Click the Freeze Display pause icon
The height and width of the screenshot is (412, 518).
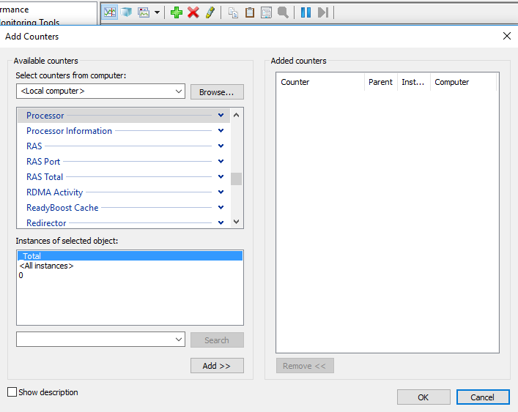(306, 12)
